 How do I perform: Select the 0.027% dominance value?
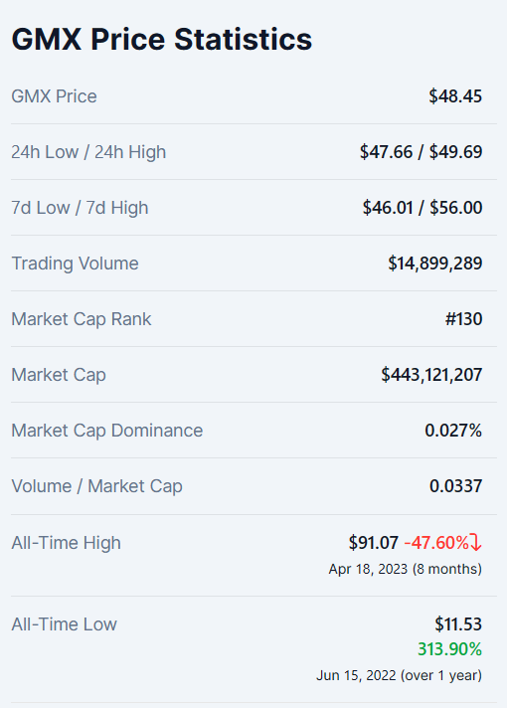coord(453,431)
